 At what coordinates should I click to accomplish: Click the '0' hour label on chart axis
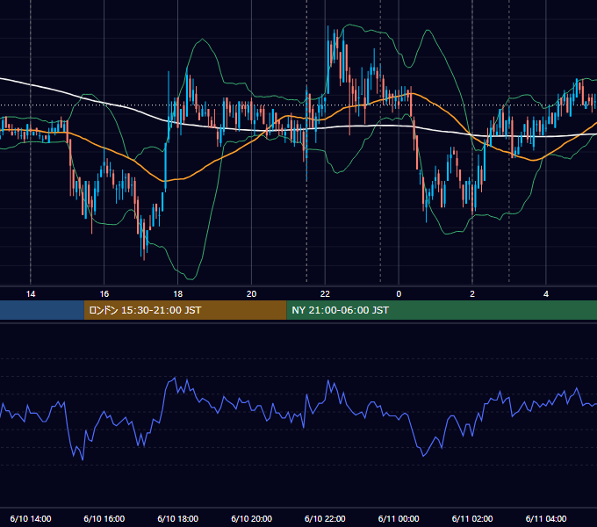coord(399,294)
